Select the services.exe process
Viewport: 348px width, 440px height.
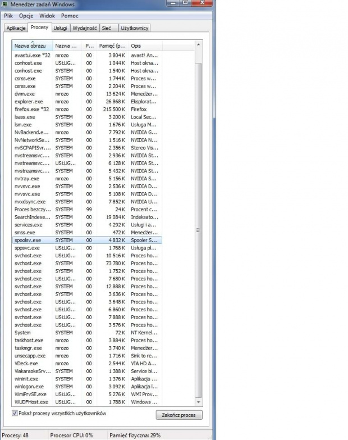pos(87,225)
